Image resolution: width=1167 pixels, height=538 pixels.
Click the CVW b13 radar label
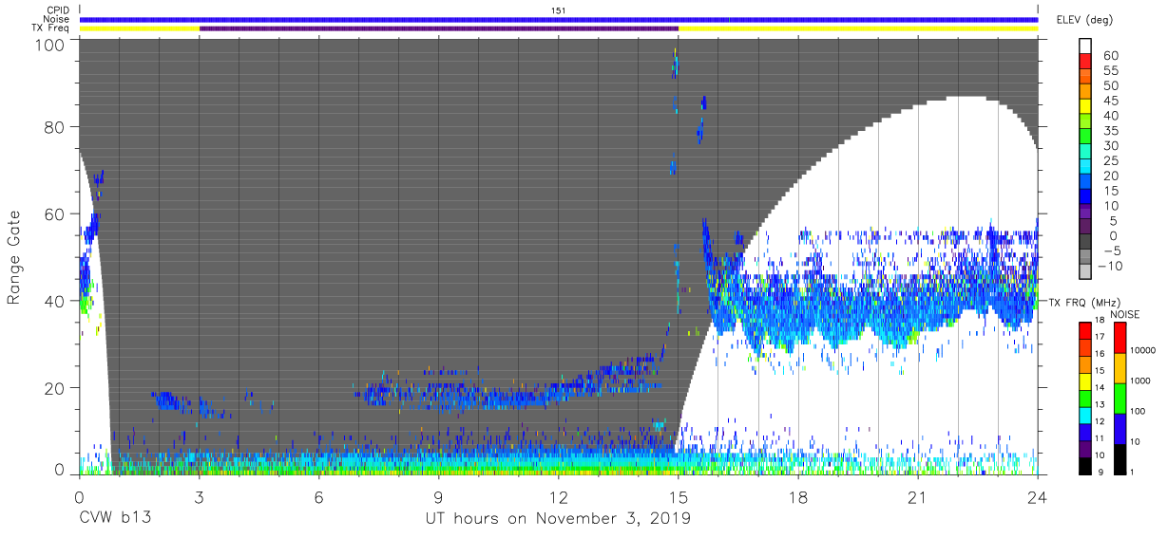[114, 519]
